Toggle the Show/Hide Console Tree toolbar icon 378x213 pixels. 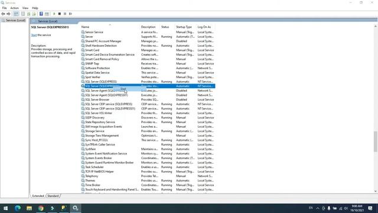pos(16,14)
